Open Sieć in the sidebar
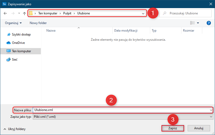Image resolution: width=215 pixels, height=135 pixels. click(12, 60)
